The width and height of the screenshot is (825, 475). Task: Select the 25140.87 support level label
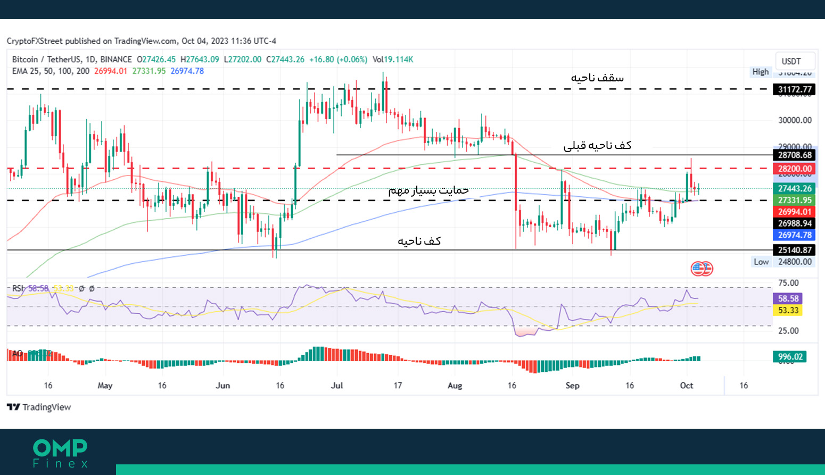(795, 250)
